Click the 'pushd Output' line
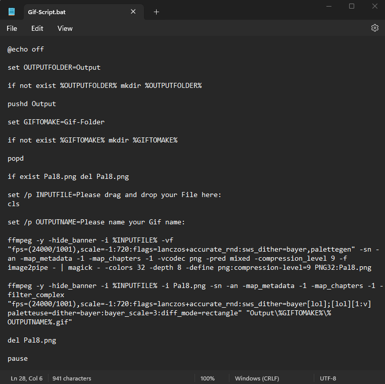Screen dimensions: 385x384 32,104
